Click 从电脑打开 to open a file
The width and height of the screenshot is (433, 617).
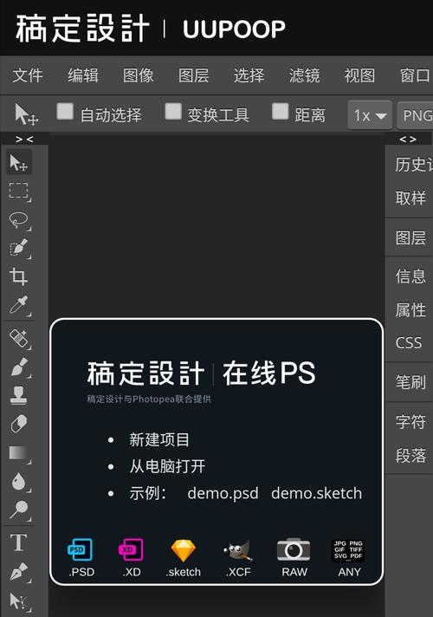coord(167,467)
